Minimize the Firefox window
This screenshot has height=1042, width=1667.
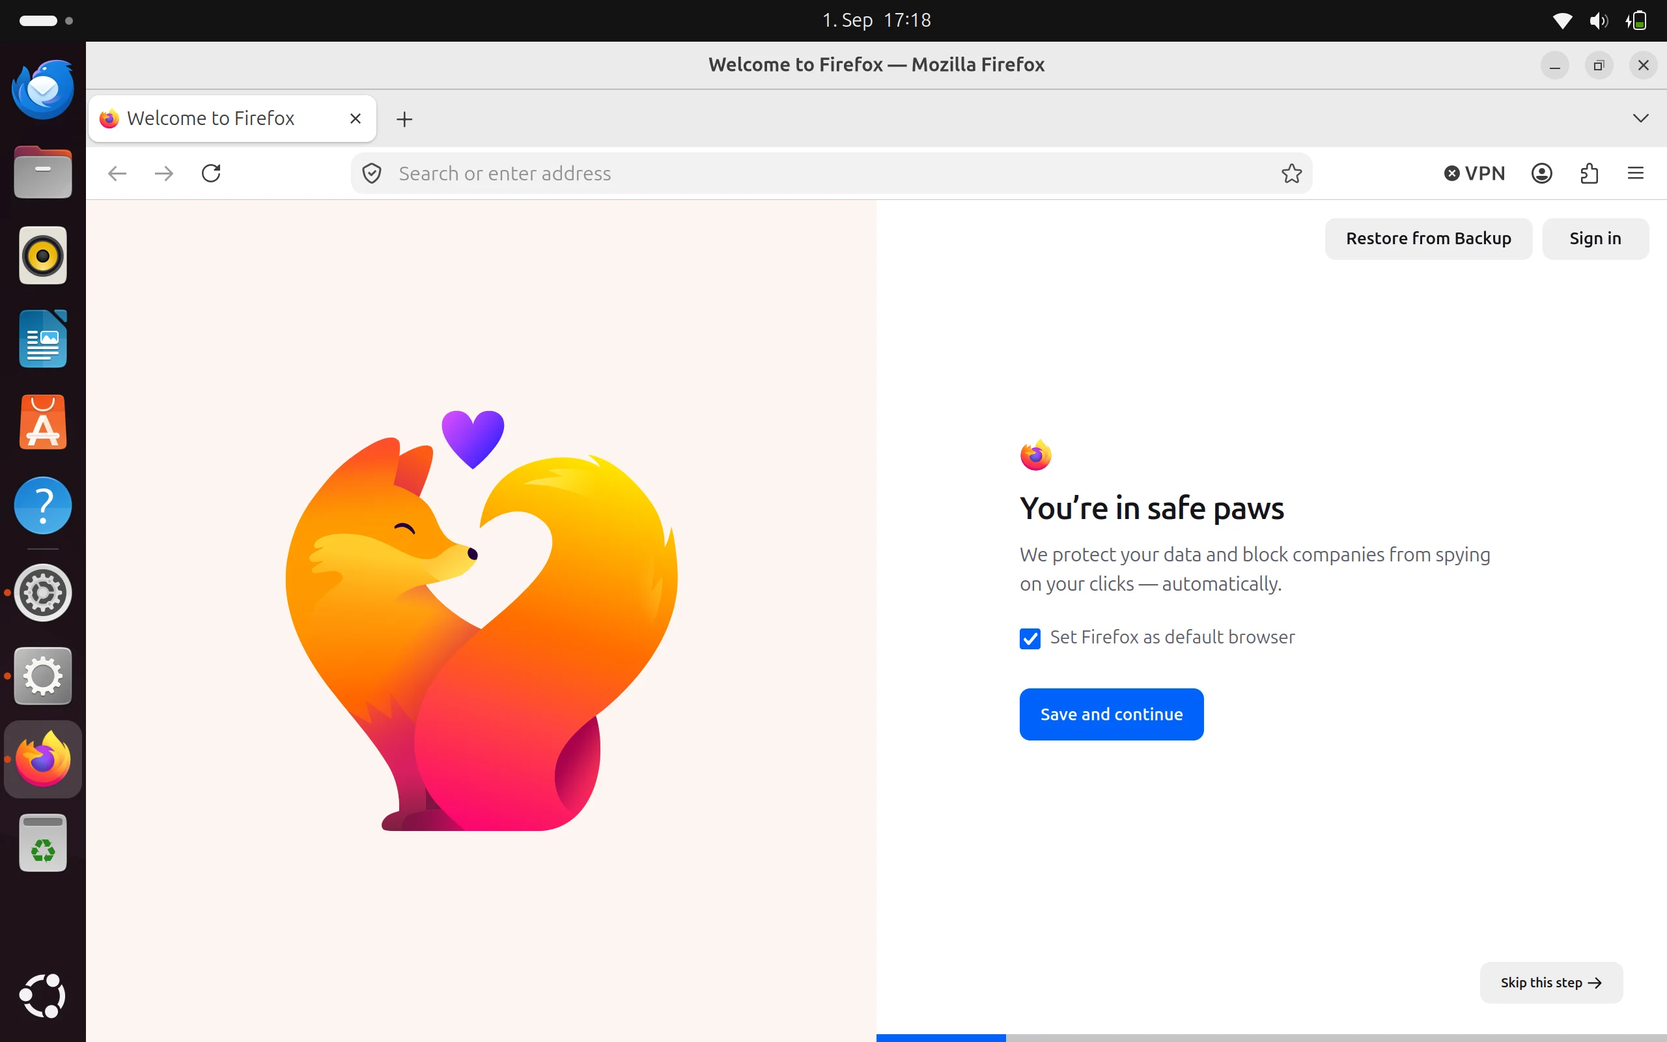coord(1555,66)
